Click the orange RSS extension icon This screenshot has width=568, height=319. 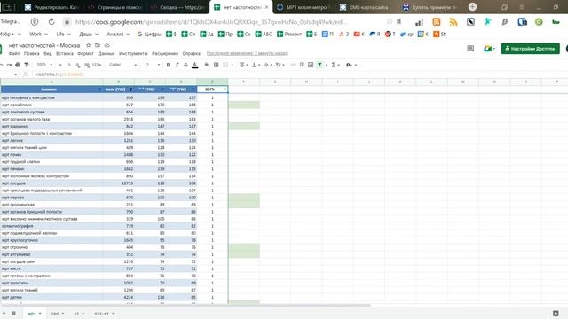(x=437, y=22)
